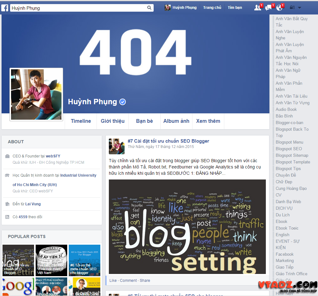The image size is (318, 296).
Task: Open Blogspot Template category
Action: (293, 162)
